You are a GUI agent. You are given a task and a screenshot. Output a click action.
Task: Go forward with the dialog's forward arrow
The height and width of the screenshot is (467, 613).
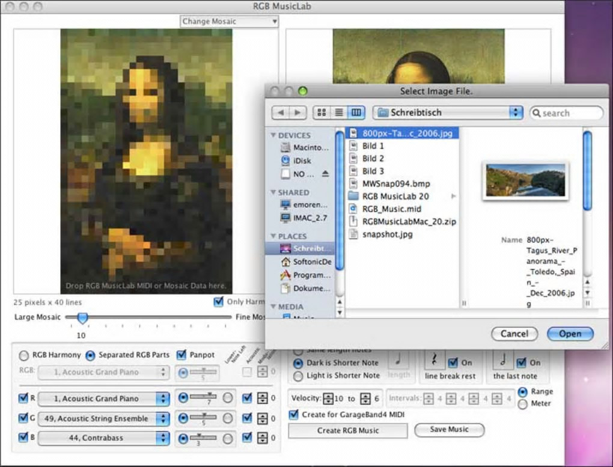(x=298, y=112)
